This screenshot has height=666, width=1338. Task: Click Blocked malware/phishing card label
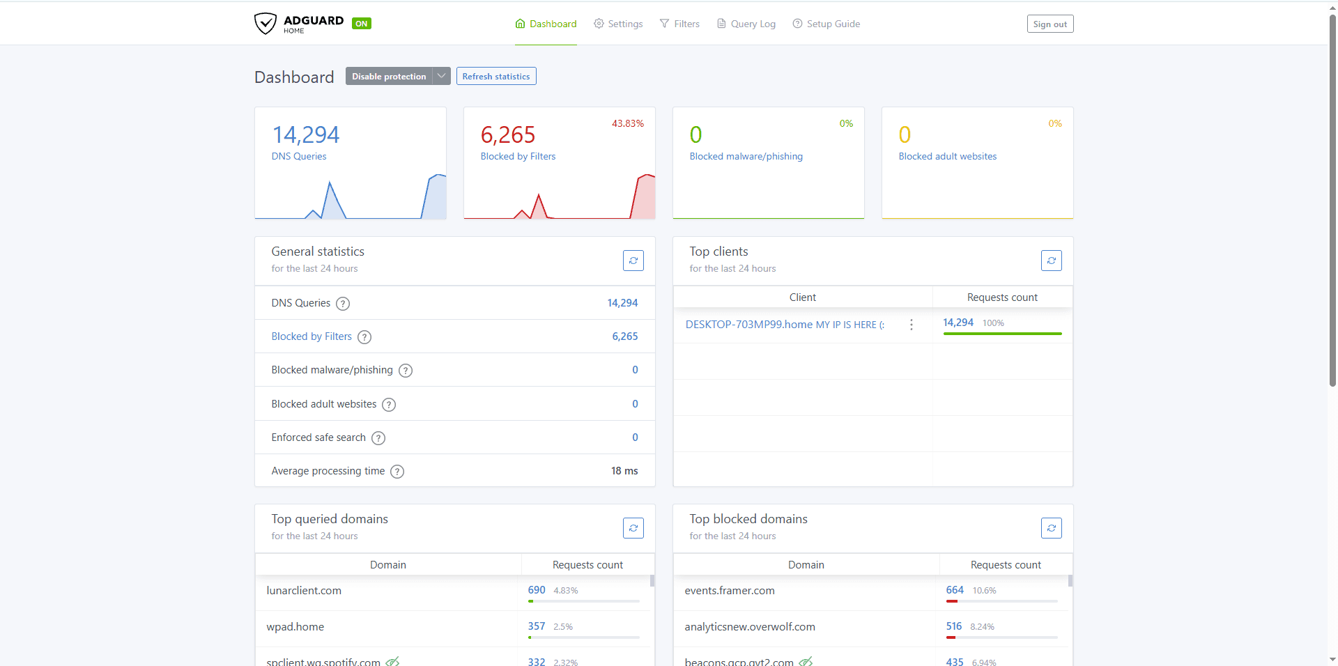click(746, 157)
